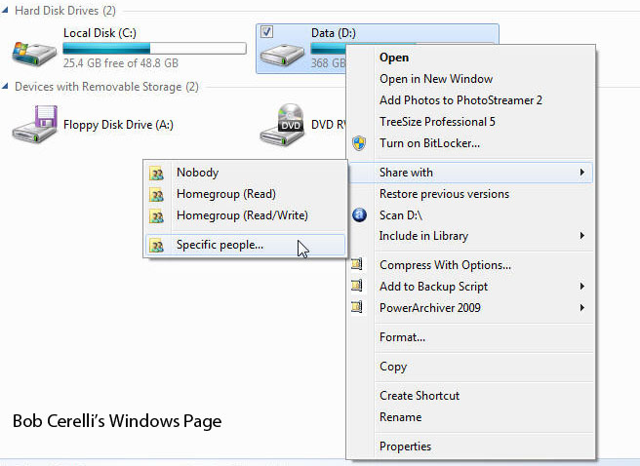This screenshot has height=466, width=640.
Task: Expand the Add to Backup Script arrow
Action: coord(582,287)
